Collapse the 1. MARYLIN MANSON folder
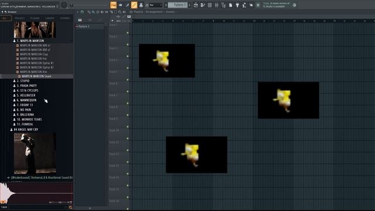The height and width of the screenshot is (211, 375). click(x=30, y=41)
